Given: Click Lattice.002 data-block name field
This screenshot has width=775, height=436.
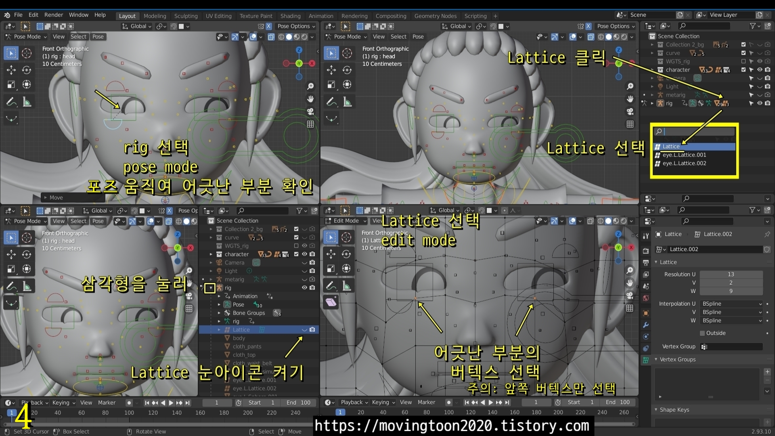Looking at the screenshot, I should (714, 249).
